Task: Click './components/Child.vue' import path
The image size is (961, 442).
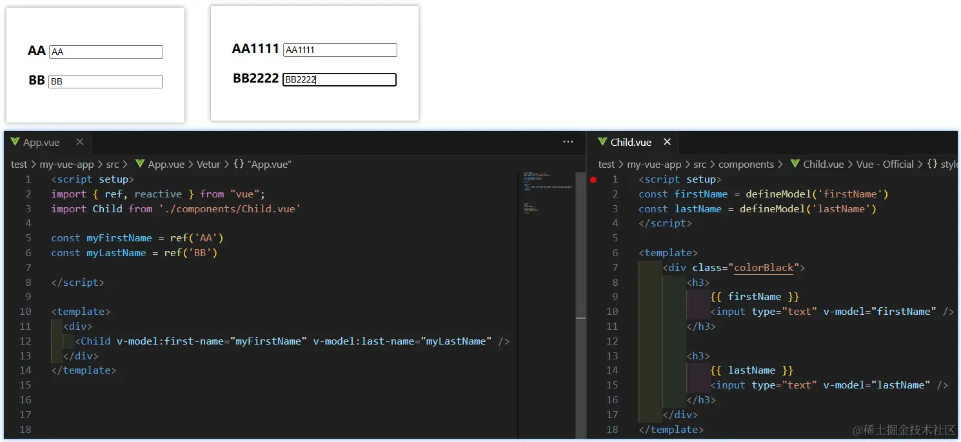Action: 230,209
